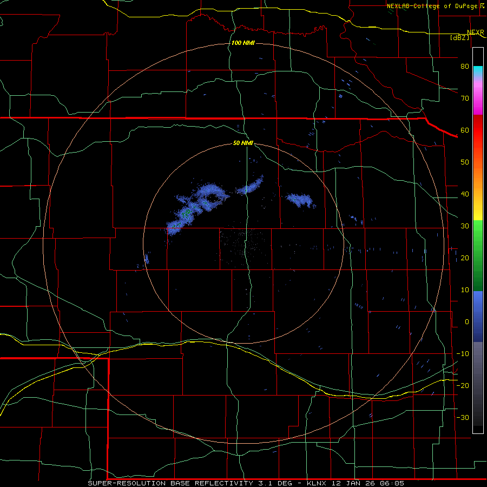Image resolution: width=487 pixels, height=487 pixels.
Task: Click the NEXR label above dBZ
Action: tap(476, 32)
